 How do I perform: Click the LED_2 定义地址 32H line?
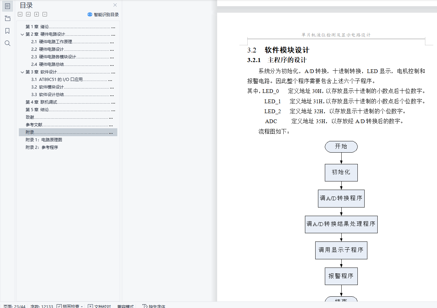pos(335,111)
